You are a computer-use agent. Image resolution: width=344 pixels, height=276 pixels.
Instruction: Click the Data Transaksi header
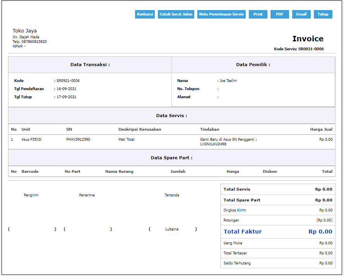(x=90, y=65)
